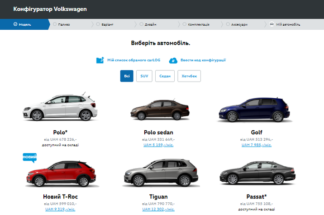Open Golf monthly payment UAH 7 985 link
324x215 pixels.
click(x=257, y=145)
